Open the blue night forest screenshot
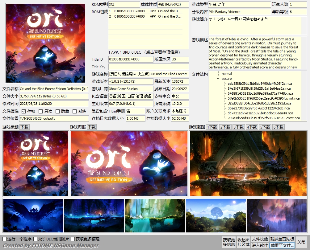 pos(94,215)
